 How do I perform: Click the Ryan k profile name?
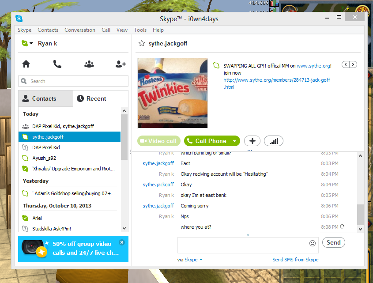47,43
